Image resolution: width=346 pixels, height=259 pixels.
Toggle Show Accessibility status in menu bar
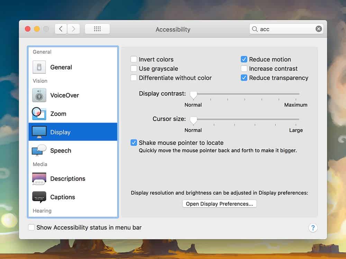pyautogui.click(x=31, y=228)
